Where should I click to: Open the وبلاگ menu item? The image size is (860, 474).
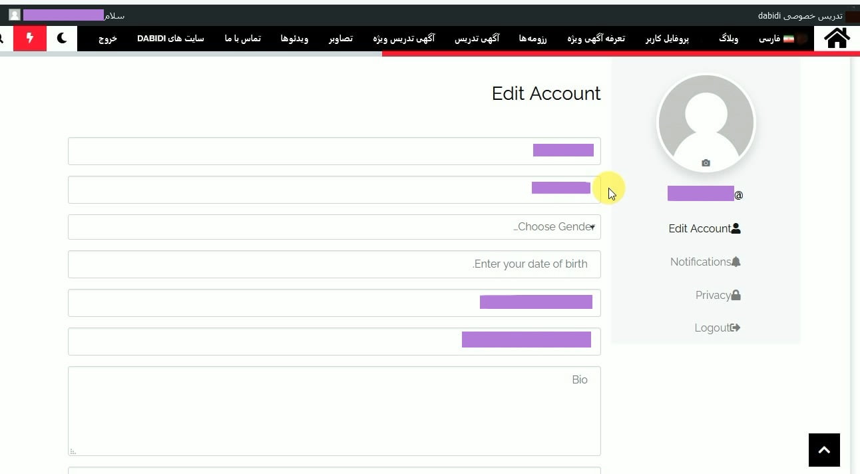pos(728,39)
